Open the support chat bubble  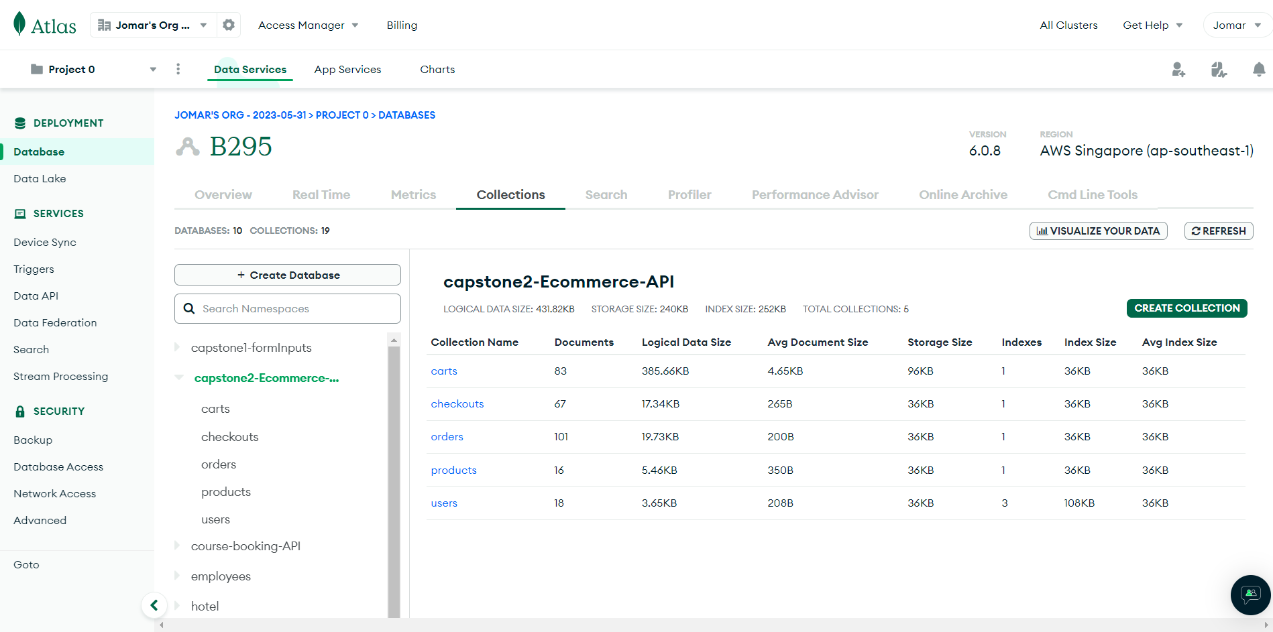coord(1251,594)
